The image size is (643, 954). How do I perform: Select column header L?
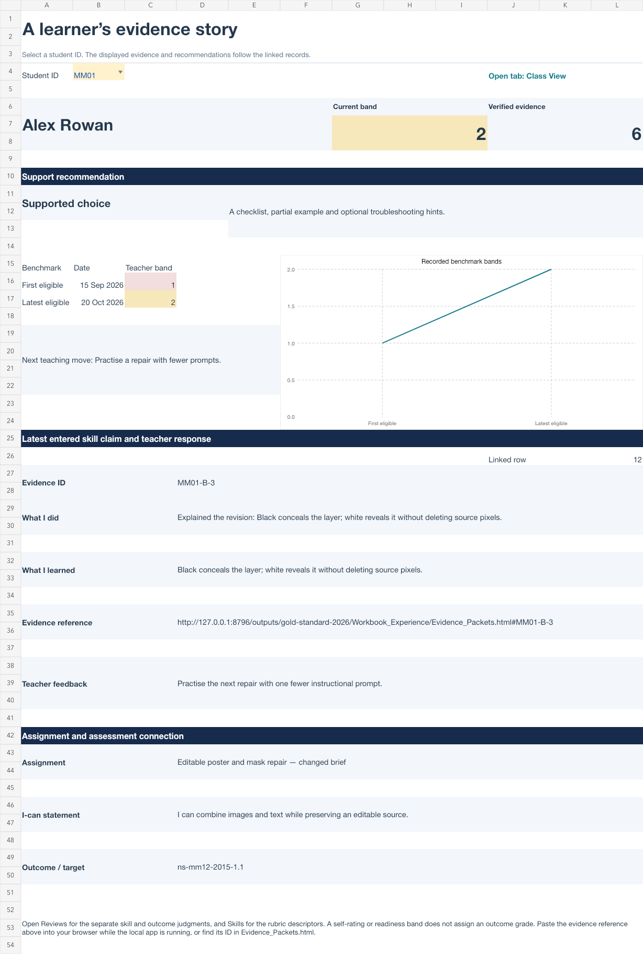617,5
